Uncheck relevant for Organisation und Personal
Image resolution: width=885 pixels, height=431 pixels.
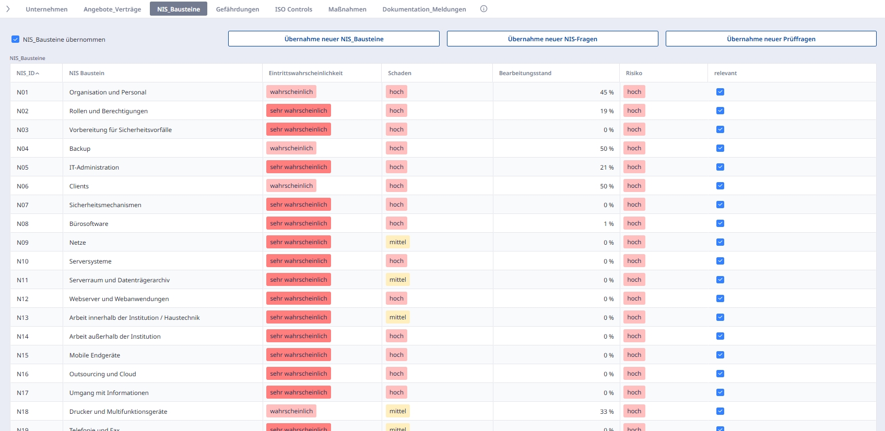pyautogui.click(x=720, y=92)
